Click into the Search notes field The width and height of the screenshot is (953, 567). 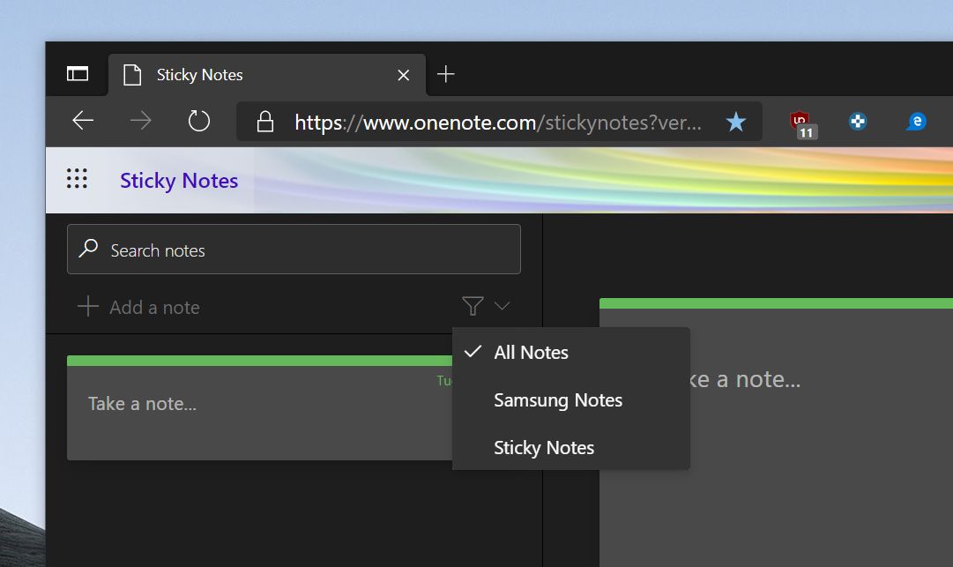(x=294, y=250)
